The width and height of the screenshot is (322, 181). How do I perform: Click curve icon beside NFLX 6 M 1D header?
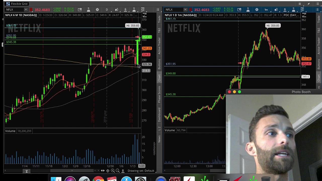tap(145, 15)
